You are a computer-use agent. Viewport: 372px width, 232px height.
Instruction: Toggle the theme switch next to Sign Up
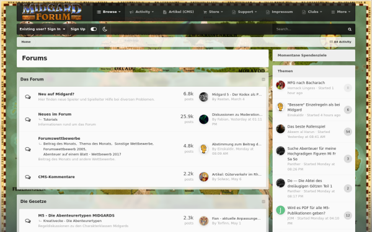pyautogui.click(x=94, y=29)
